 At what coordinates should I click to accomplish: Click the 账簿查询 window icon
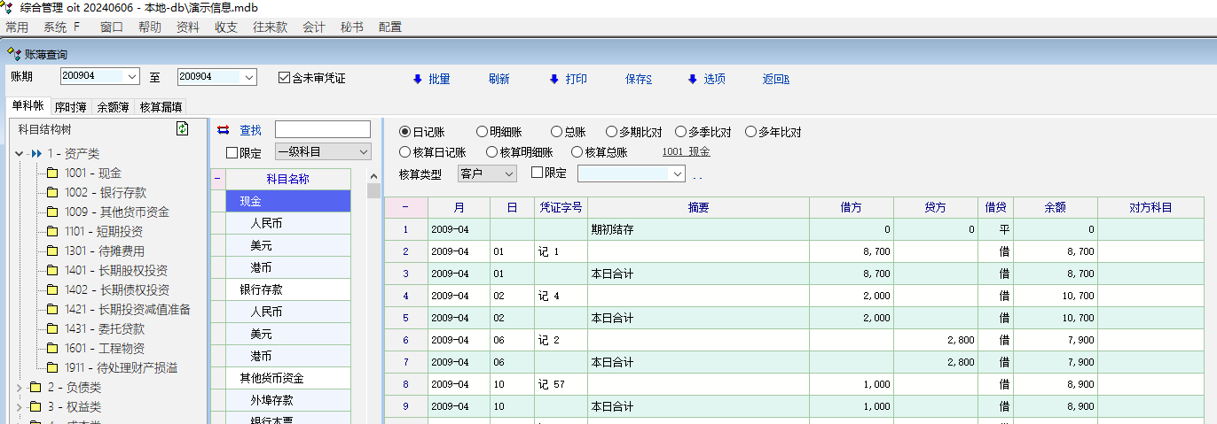[14, 55]
